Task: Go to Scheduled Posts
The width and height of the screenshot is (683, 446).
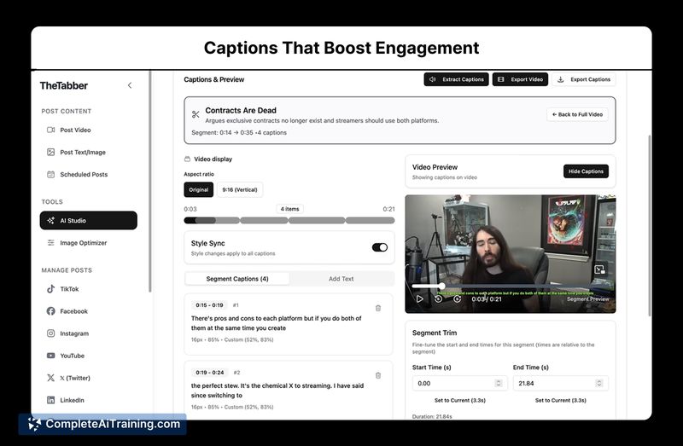Action: 83,175
